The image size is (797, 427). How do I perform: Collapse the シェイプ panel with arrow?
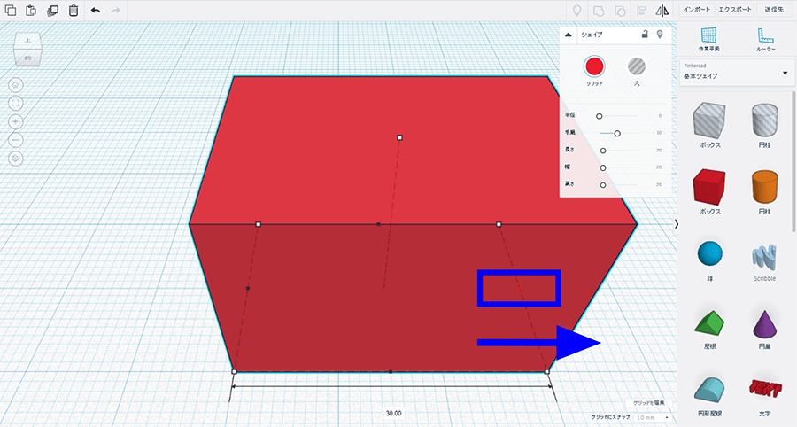point(569,35)
